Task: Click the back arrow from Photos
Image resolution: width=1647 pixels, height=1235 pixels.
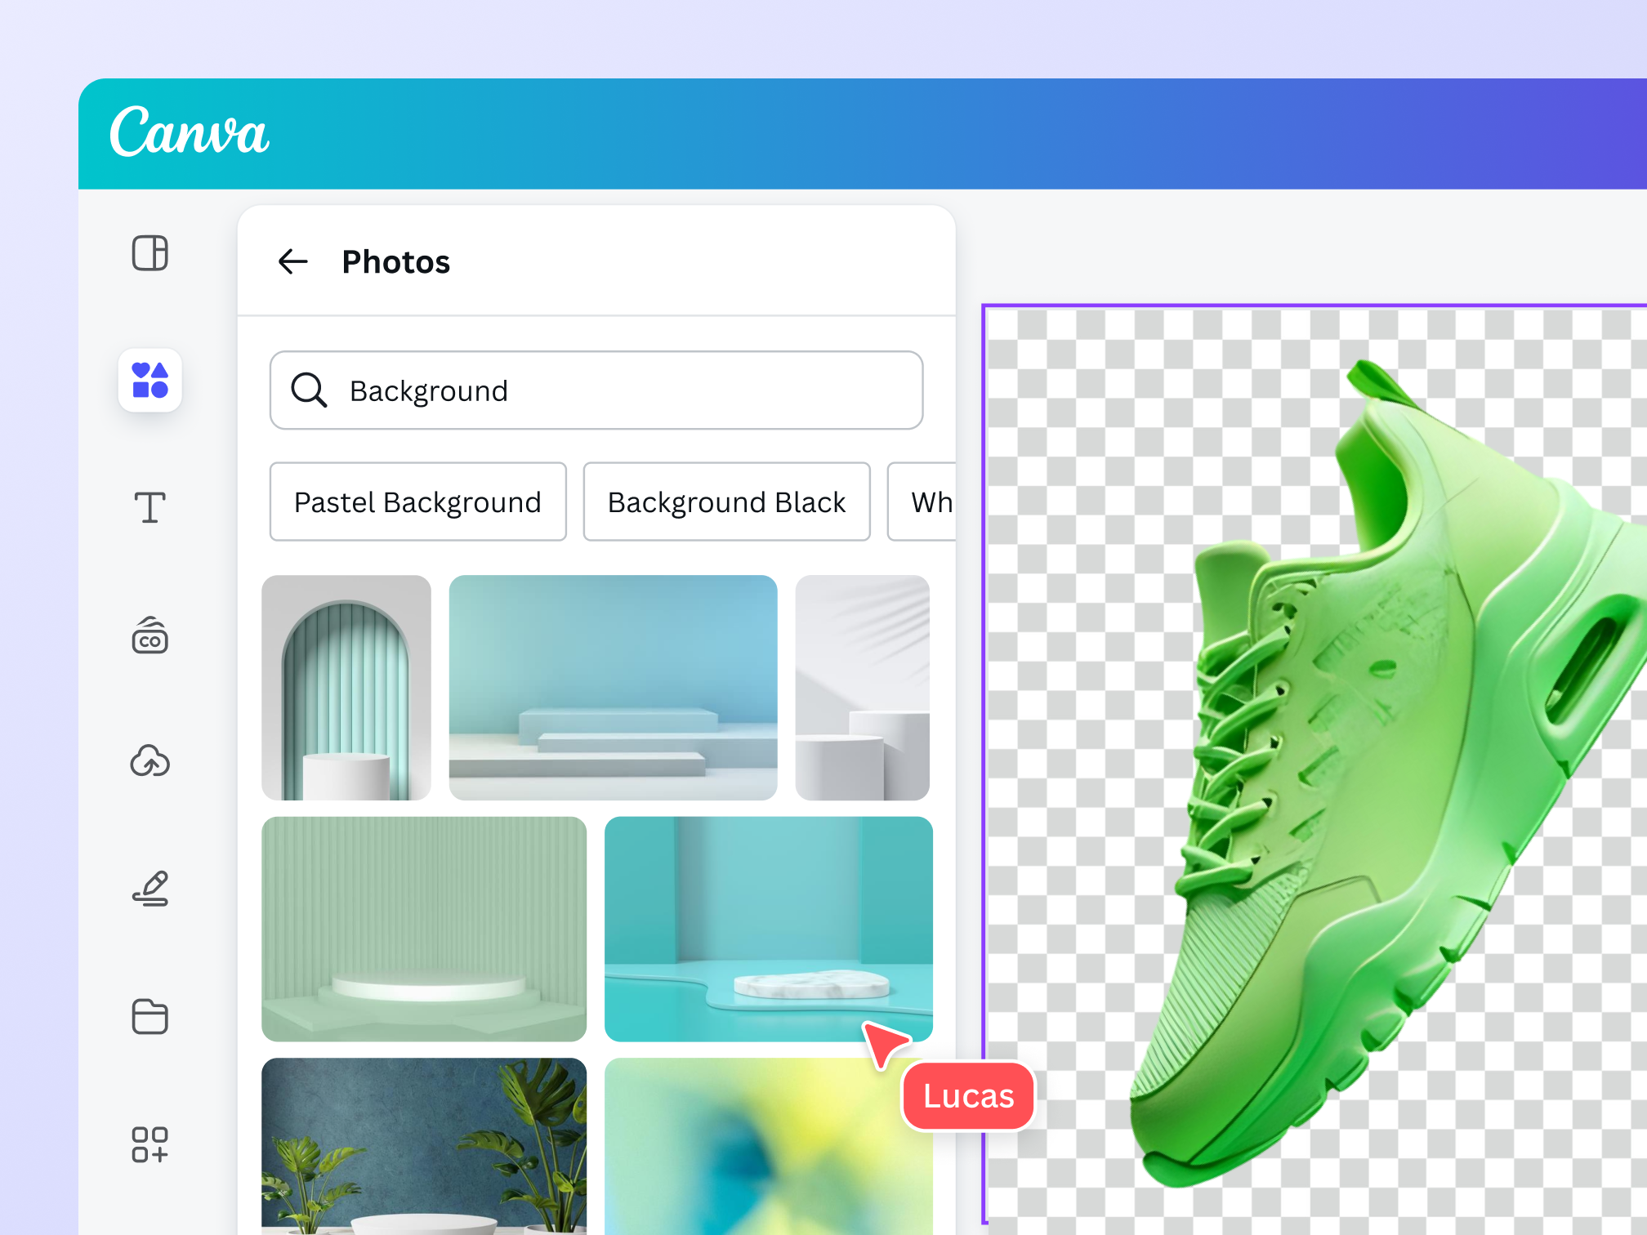Action: point(293,261)
